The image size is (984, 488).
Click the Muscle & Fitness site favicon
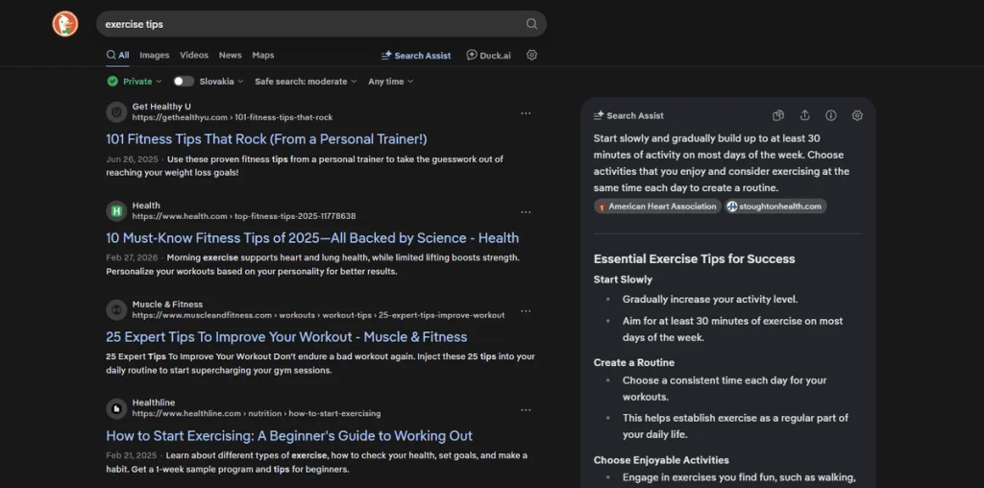click(x=116, y=310)
